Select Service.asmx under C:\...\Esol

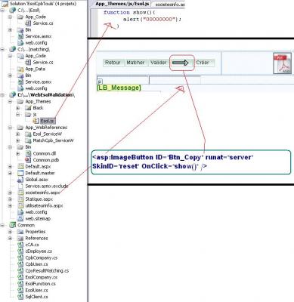39,36
